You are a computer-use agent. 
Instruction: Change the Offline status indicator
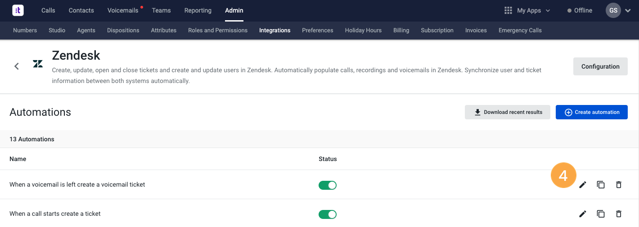(580, 10)
